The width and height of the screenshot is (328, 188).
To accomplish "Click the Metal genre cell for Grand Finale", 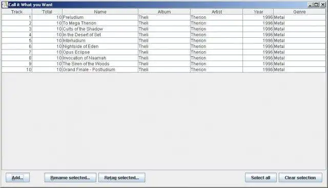I will [299, 69].
